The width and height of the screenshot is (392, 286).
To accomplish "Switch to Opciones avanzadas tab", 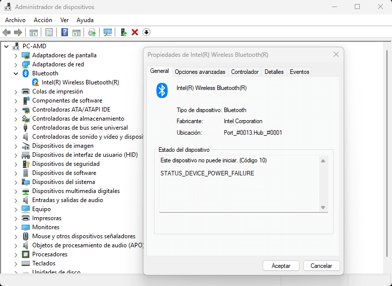I will tap(200, 72).
